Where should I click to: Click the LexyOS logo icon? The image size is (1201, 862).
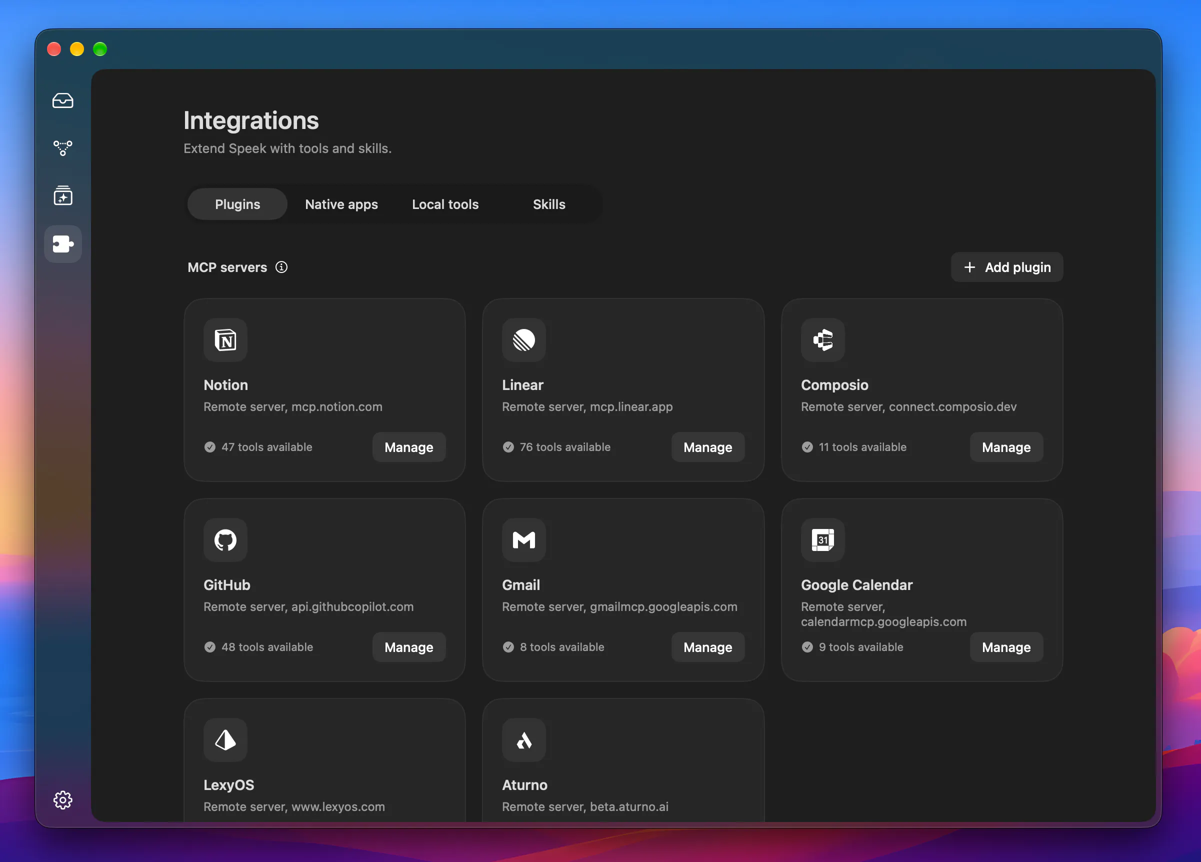click(225, 739)
